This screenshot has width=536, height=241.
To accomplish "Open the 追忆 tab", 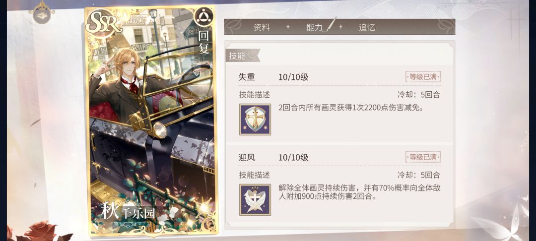I will click(367, 28).
